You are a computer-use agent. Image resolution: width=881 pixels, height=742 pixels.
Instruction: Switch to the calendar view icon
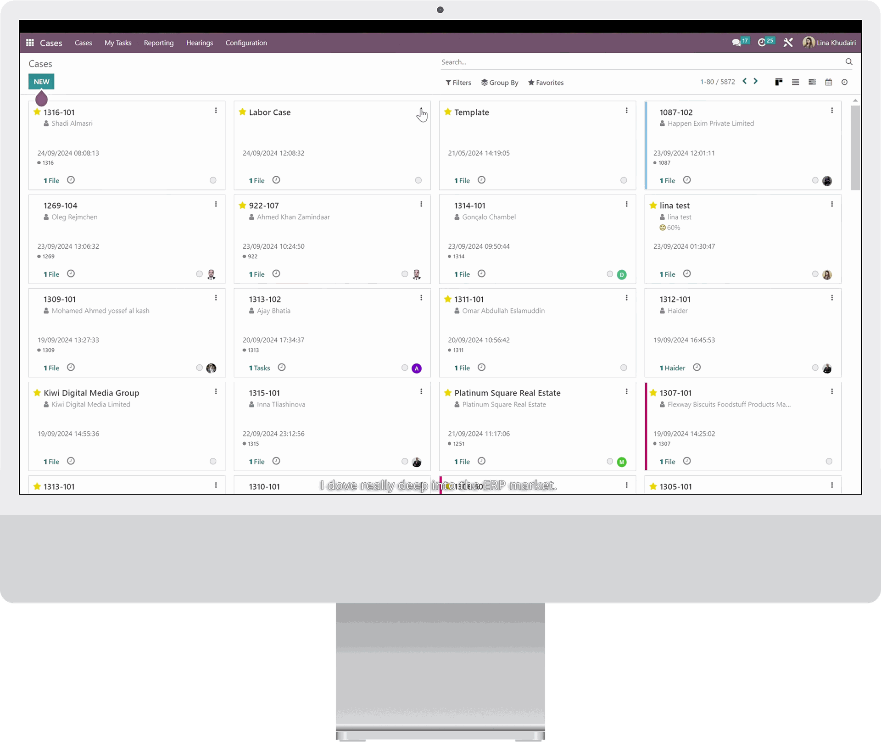click(828, 82)
